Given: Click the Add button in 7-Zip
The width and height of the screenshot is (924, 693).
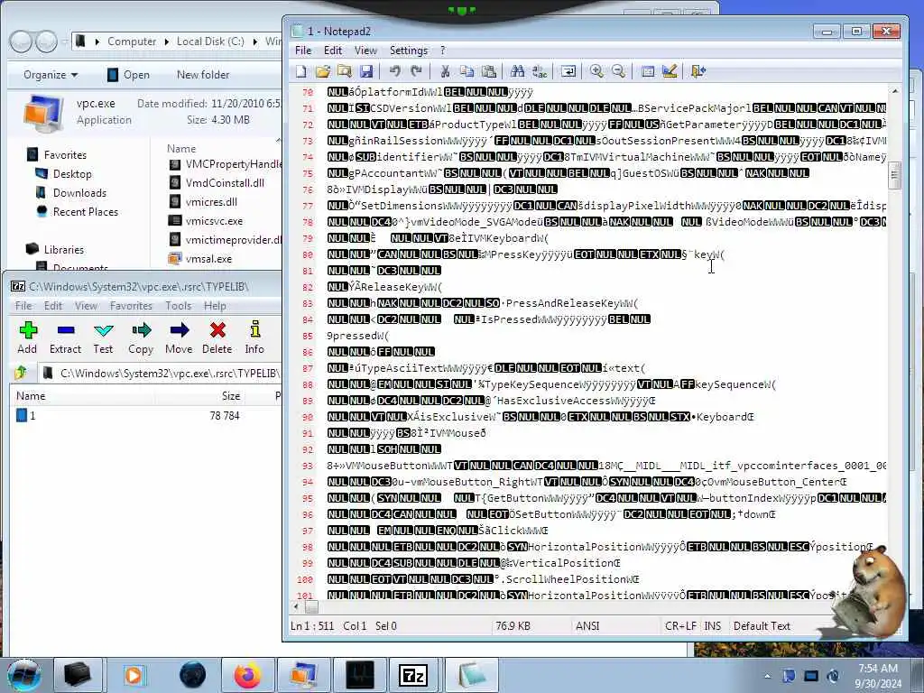Looking at the screenshot, I should point(27,337).
